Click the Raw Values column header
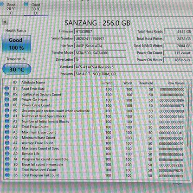The height and width of the screenshot is (193, 193). (176, 83)
